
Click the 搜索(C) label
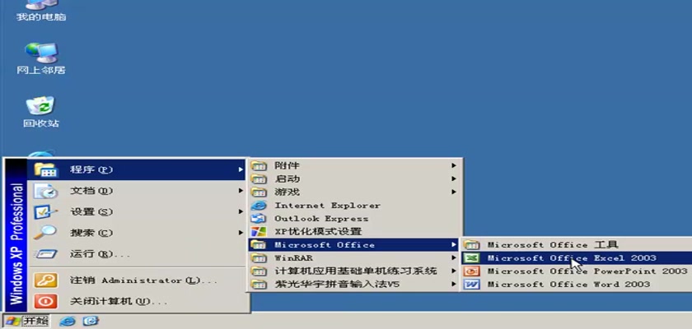click(x=91, y=233)
